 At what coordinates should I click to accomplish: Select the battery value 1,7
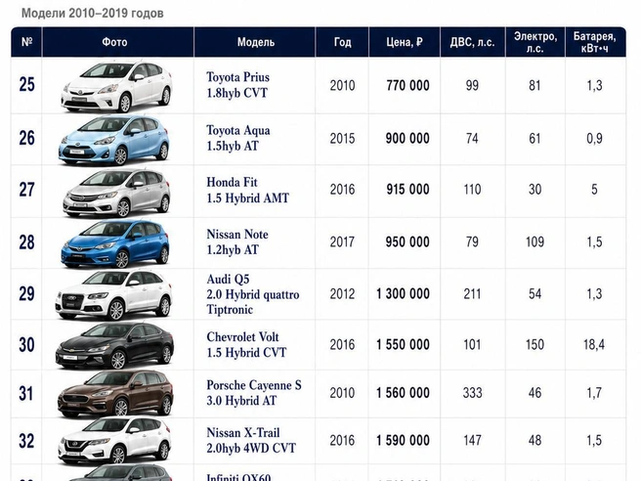[x=594, y=393]
